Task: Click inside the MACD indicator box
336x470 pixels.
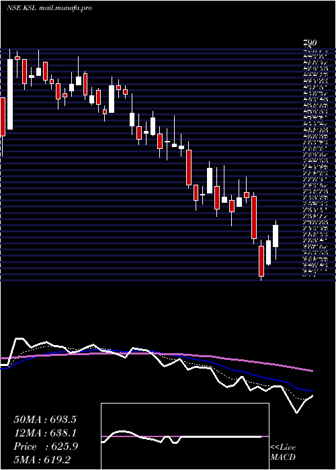Action: [x=185, y=436]
